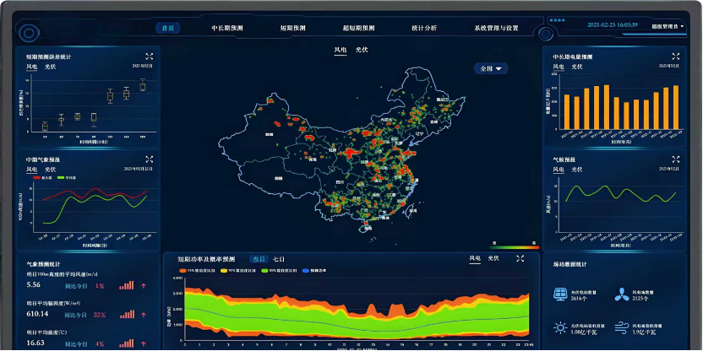The width and height of the screenshot is (703, 351).
Task: Select the 当日 button in power forecast
Action: 259,259
